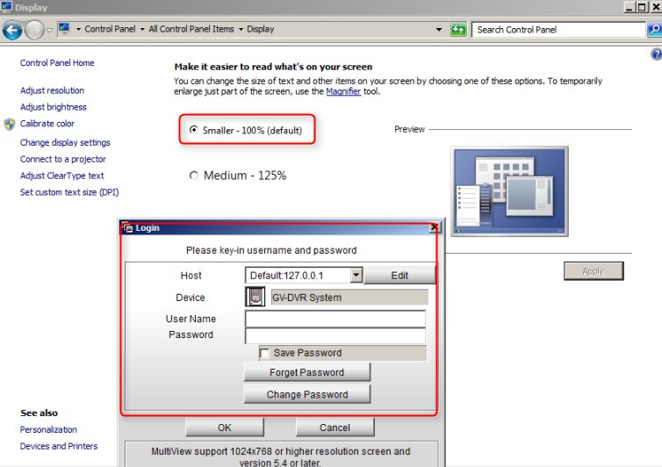Open Change display settings link
662x467 pixels.
65,142
